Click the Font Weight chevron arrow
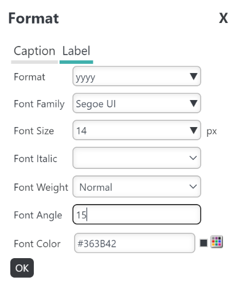Screen dimensions: 239x284 (x=193, y=187)
